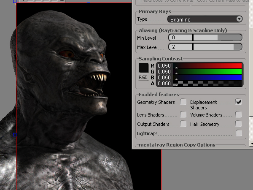Enable the Lens Shaders checkbox
The height and width of the screenshot is (190, 253).
click(x=183, y=114)
